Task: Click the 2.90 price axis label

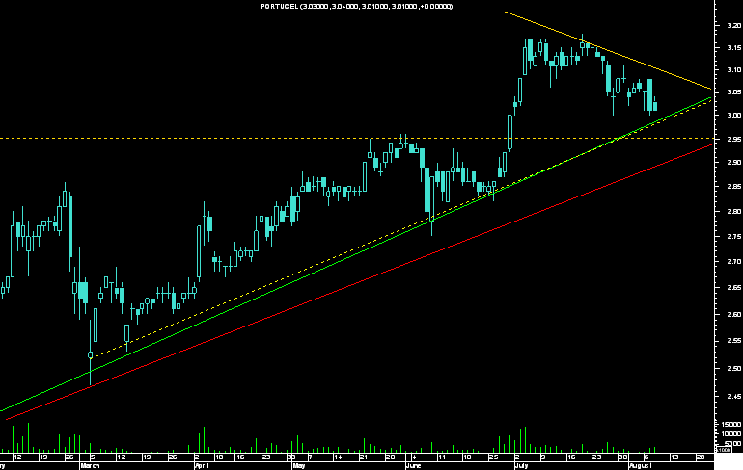Action: coord(734,162)
